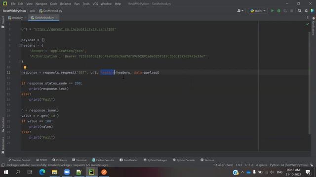Click the fold end marker at line 9

pyautogui.click(x=20, y=61)
